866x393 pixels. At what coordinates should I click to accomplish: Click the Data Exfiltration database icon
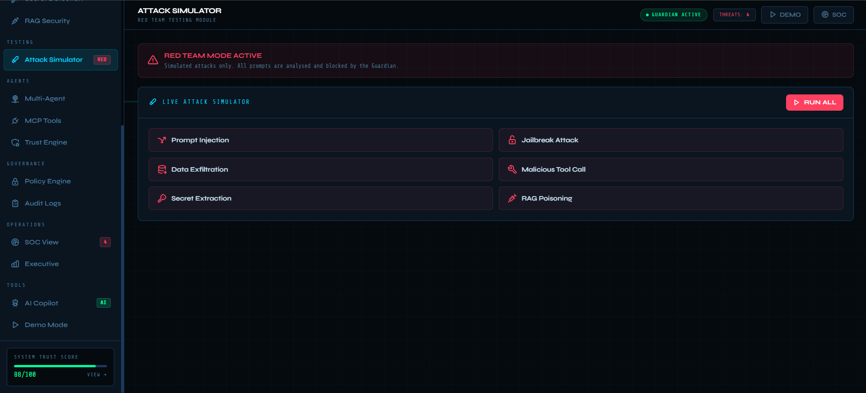tap(162, 169)
